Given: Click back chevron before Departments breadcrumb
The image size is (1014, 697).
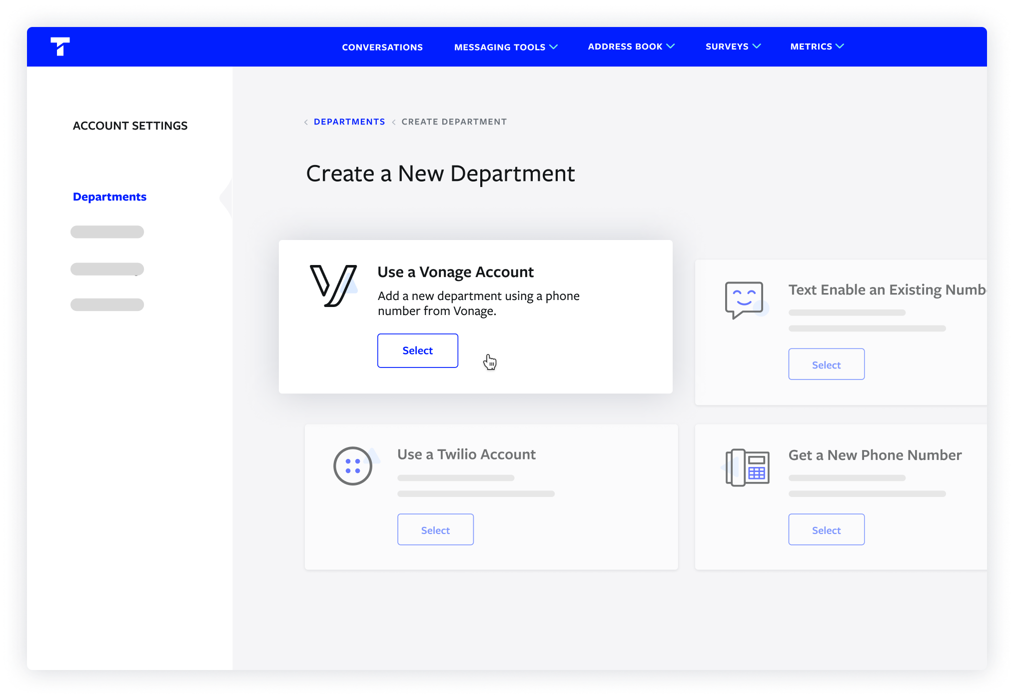Looking at the screenshot, I should tap(306, 122).
